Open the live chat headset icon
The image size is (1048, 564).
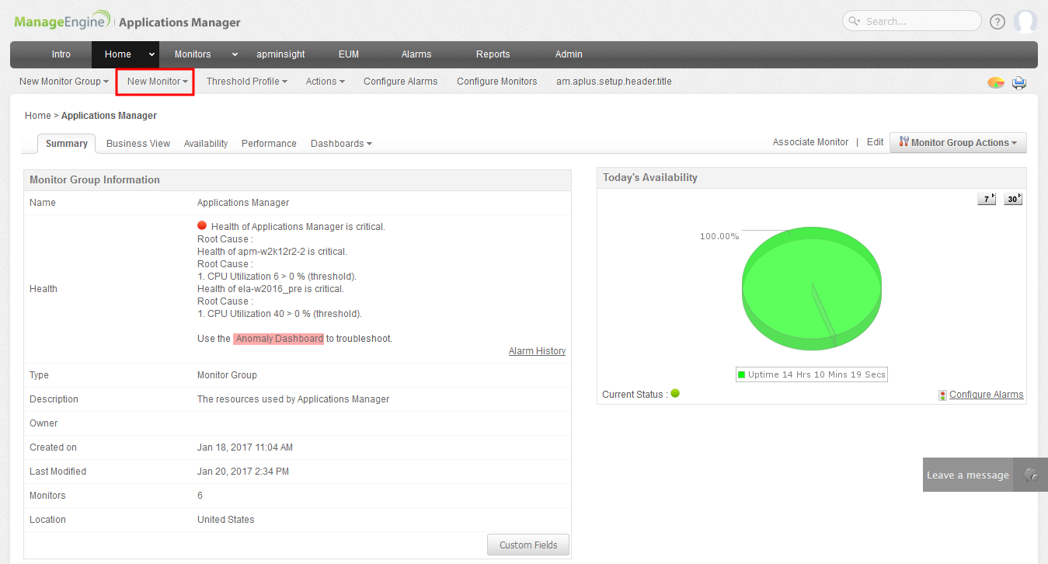pos(1031,475)
